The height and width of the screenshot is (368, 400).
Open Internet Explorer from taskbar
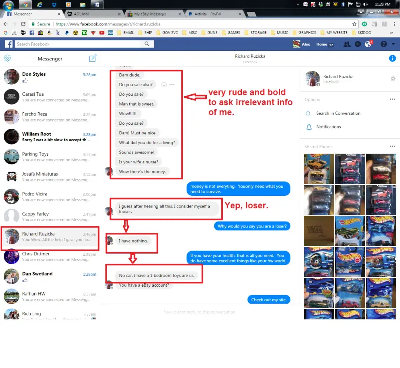[40, 4]
